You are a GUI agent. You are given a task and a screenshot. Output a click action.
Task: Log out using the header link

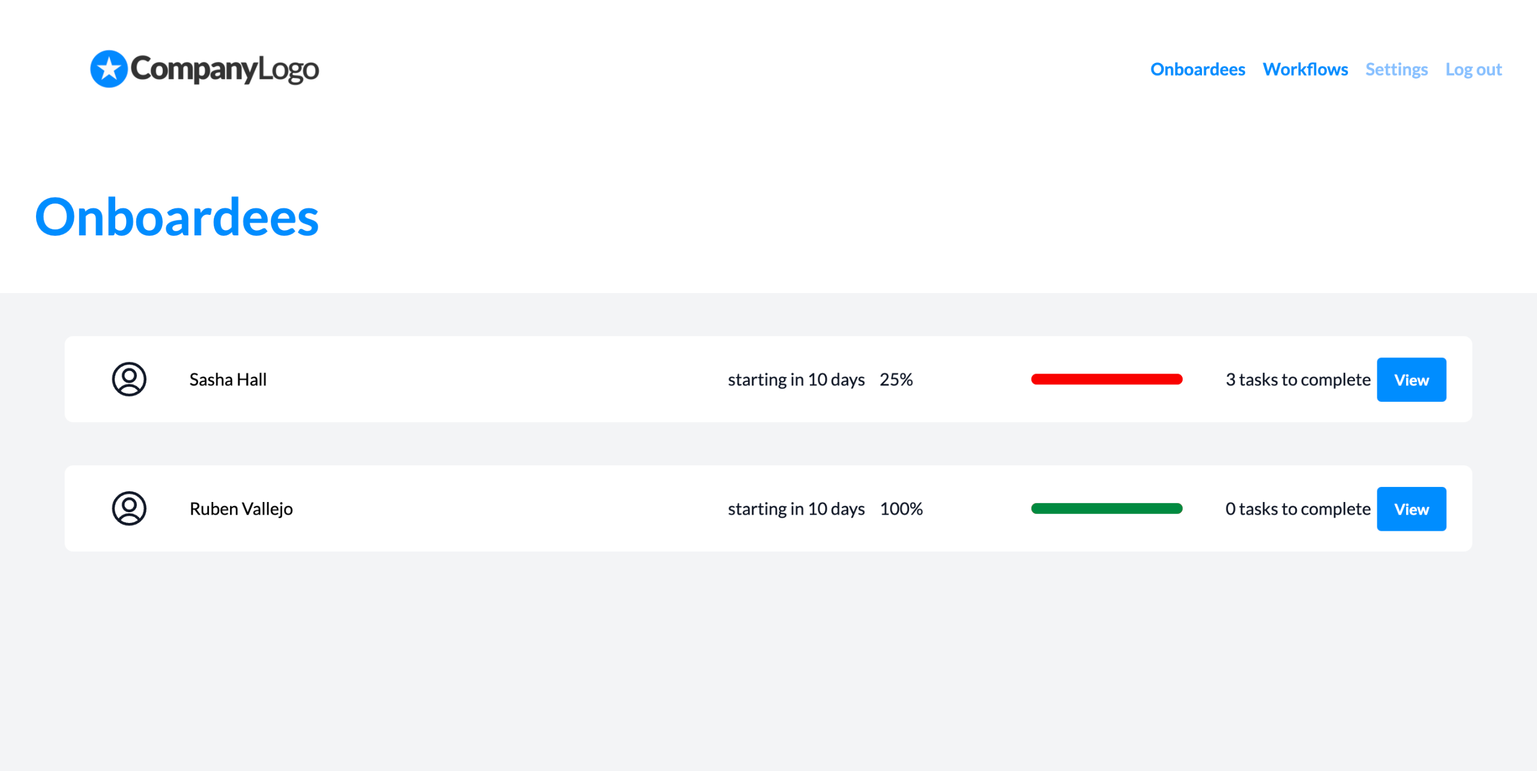point(1473,70)
